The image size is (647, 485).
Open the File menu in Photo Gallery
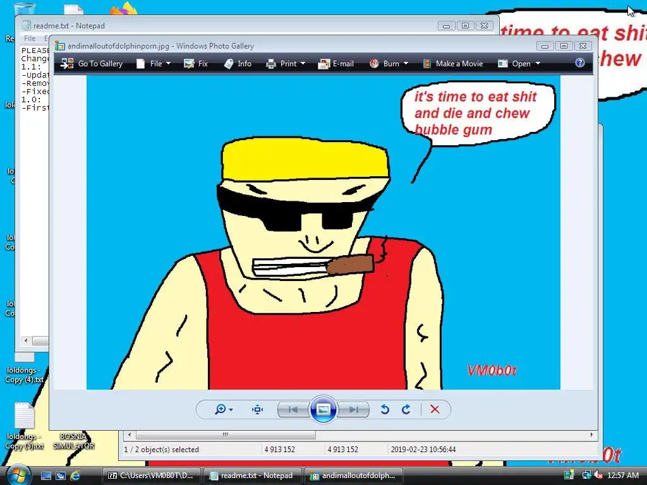coord(154,64)
